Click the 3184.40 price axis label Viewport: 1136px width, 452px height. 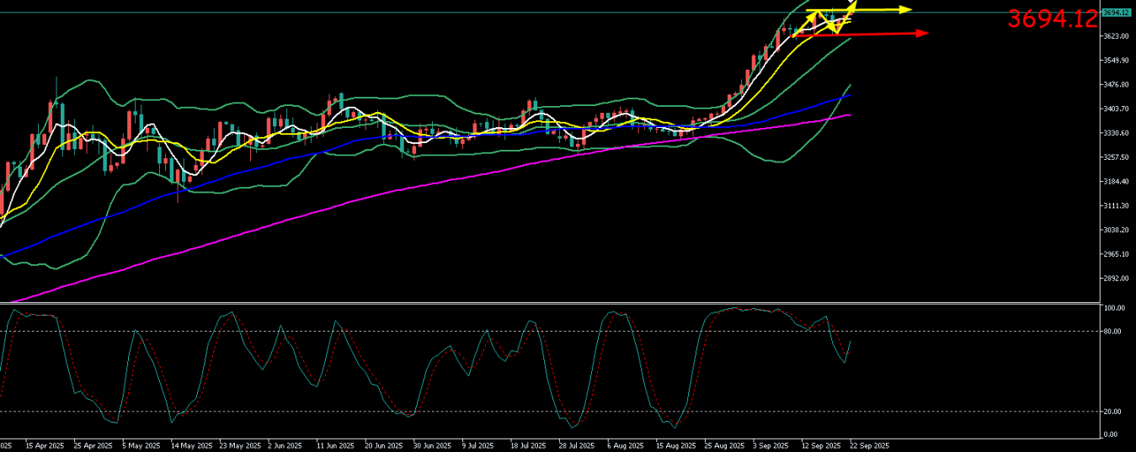tap(1115, 181)
